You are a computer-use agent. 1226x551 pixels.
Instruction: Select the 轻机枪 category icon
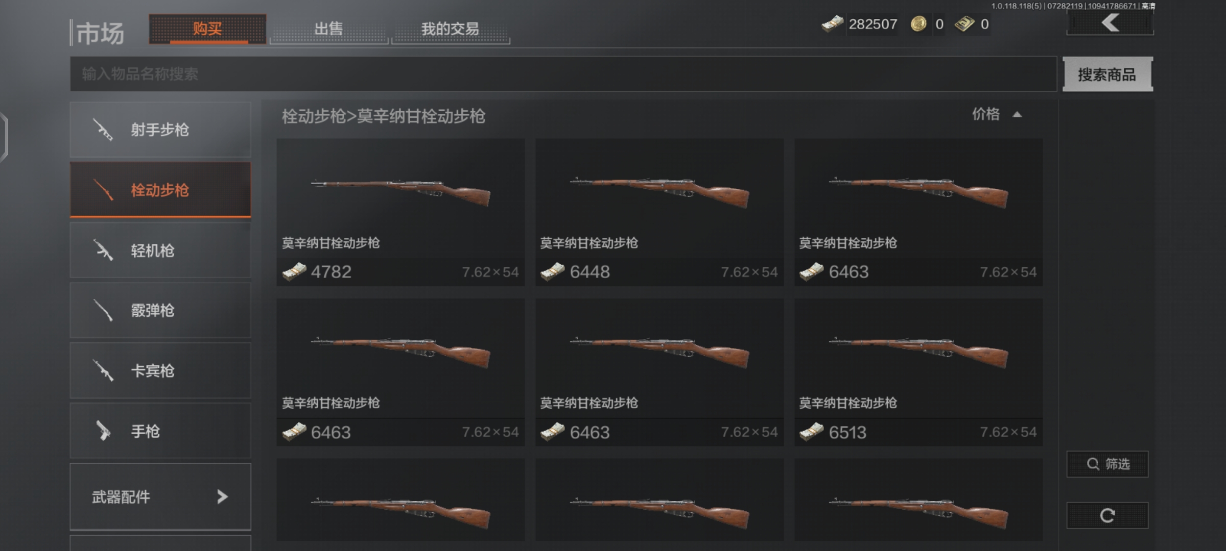point(103,251)
